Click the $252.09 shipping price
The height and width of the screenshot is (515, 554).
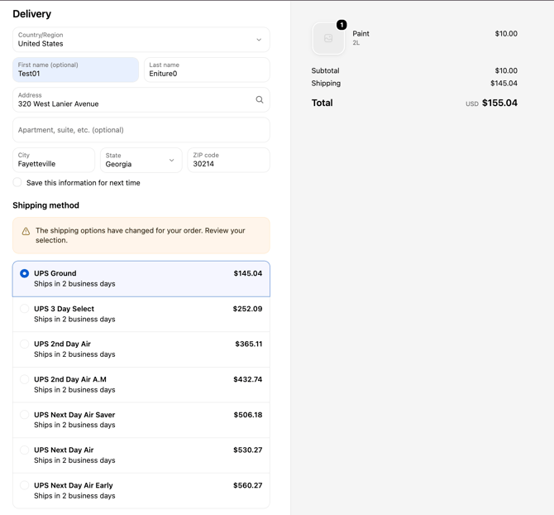tap(247, 309)
